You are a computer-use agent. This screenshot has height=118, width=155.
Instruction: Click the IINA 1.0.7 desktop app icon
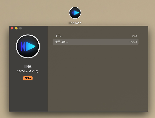(x=75, y=13)
